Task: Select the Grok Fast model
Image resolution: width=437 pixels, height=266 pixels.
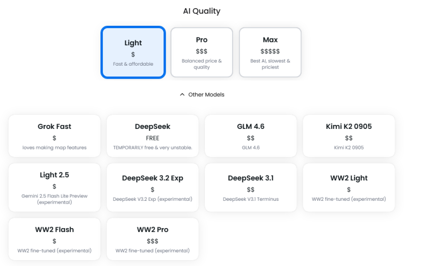Action: pos(54,136)
